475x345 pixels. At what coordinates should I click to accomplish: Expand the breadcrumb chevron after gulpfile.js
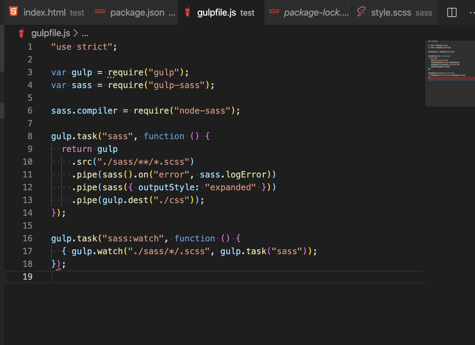click(76, 33)
